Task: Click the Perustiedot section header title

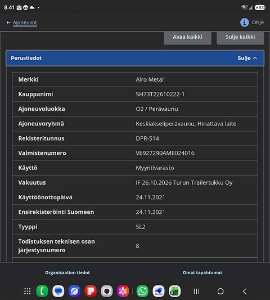Action: [26, 58]
